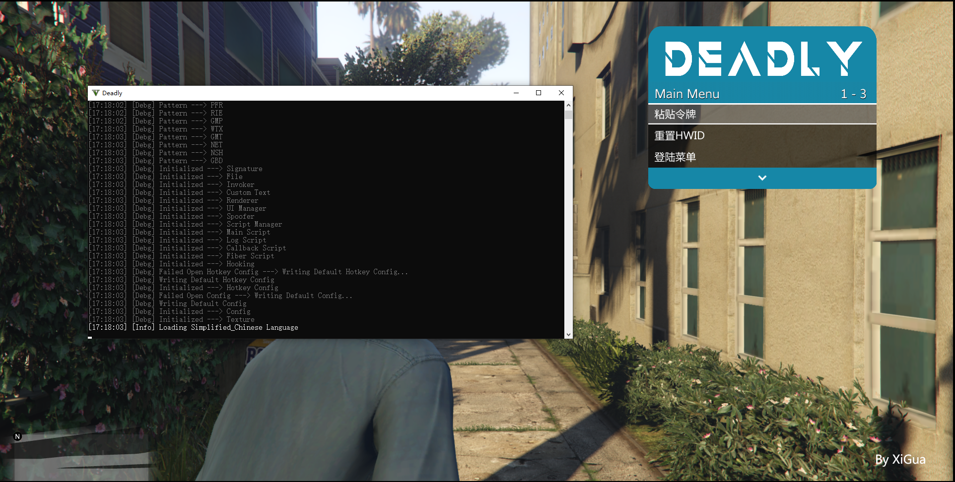The height and width of the screenshot is (482, 955).
Task: Click the Deadly console window title text
Action: click(x=112, y=93)
